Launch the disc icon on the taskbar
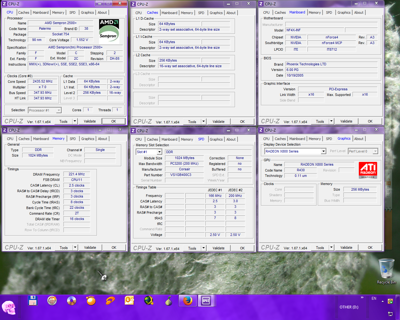The image size is (400, 320). point(72,301)
